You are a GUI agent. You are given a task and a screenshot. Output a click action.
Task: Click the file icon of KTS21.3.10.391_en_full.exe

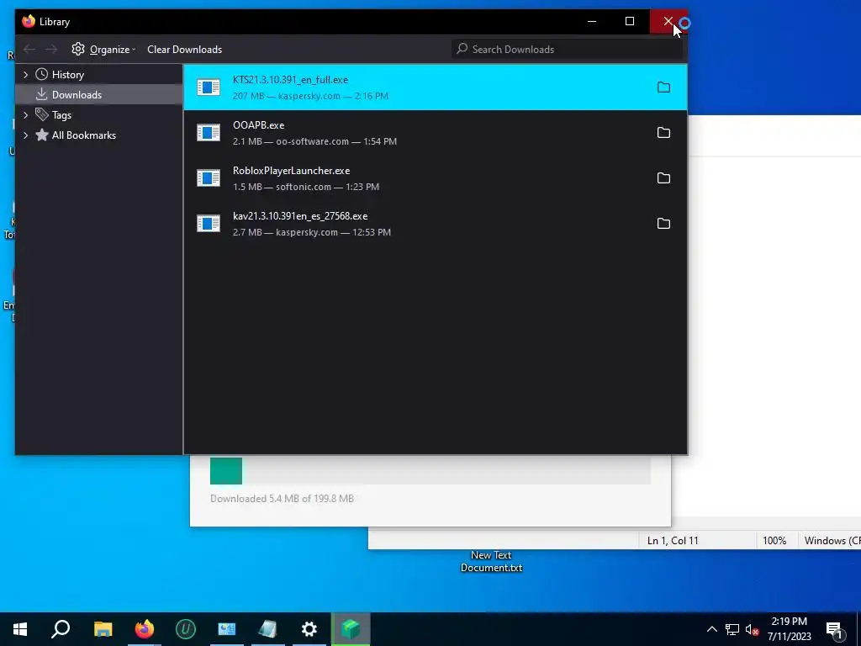[x=209, y=87]
